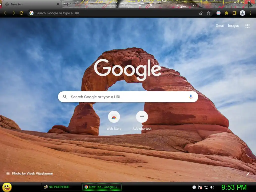Click the magnifier icon in the search box
This screenshot has height=192, width=256.
pos(65,97)
